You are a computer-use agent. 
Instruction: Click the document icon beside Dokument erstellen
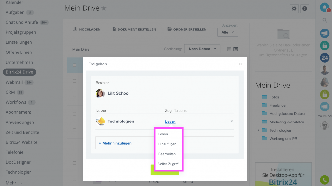[114, 29]
